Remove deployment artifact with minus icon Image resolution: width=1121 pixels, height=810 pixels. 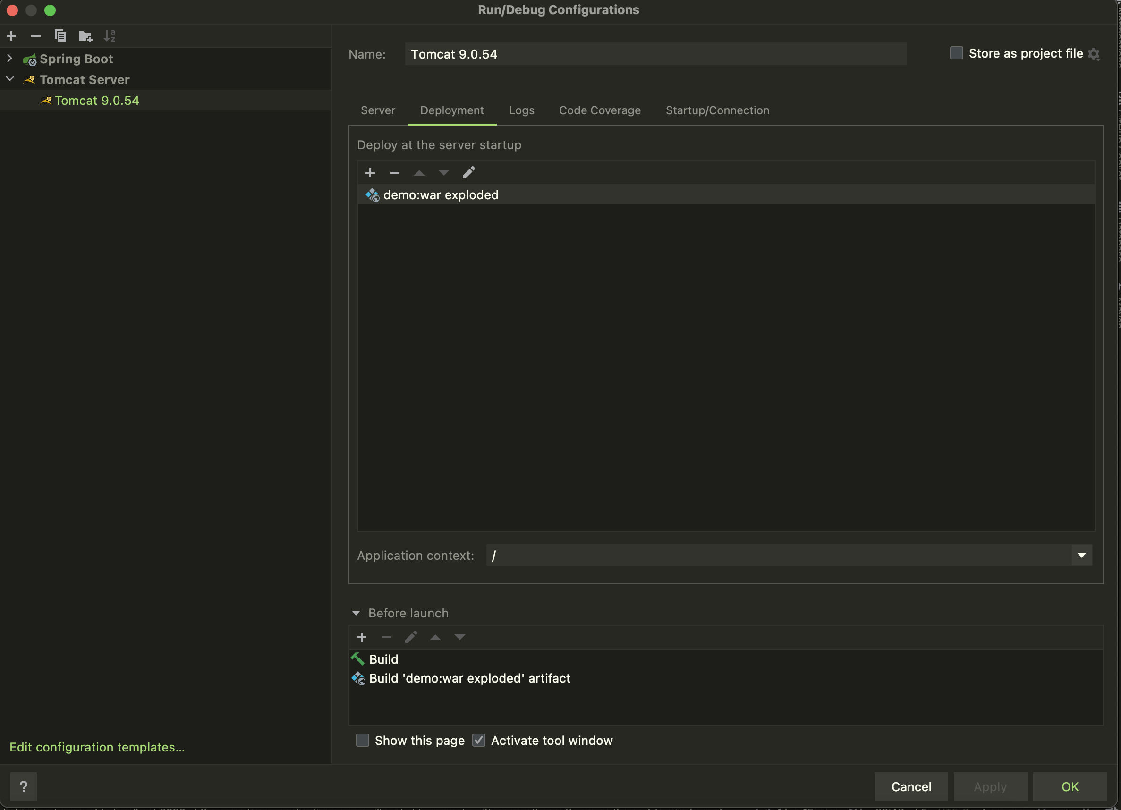coord(394,172)
